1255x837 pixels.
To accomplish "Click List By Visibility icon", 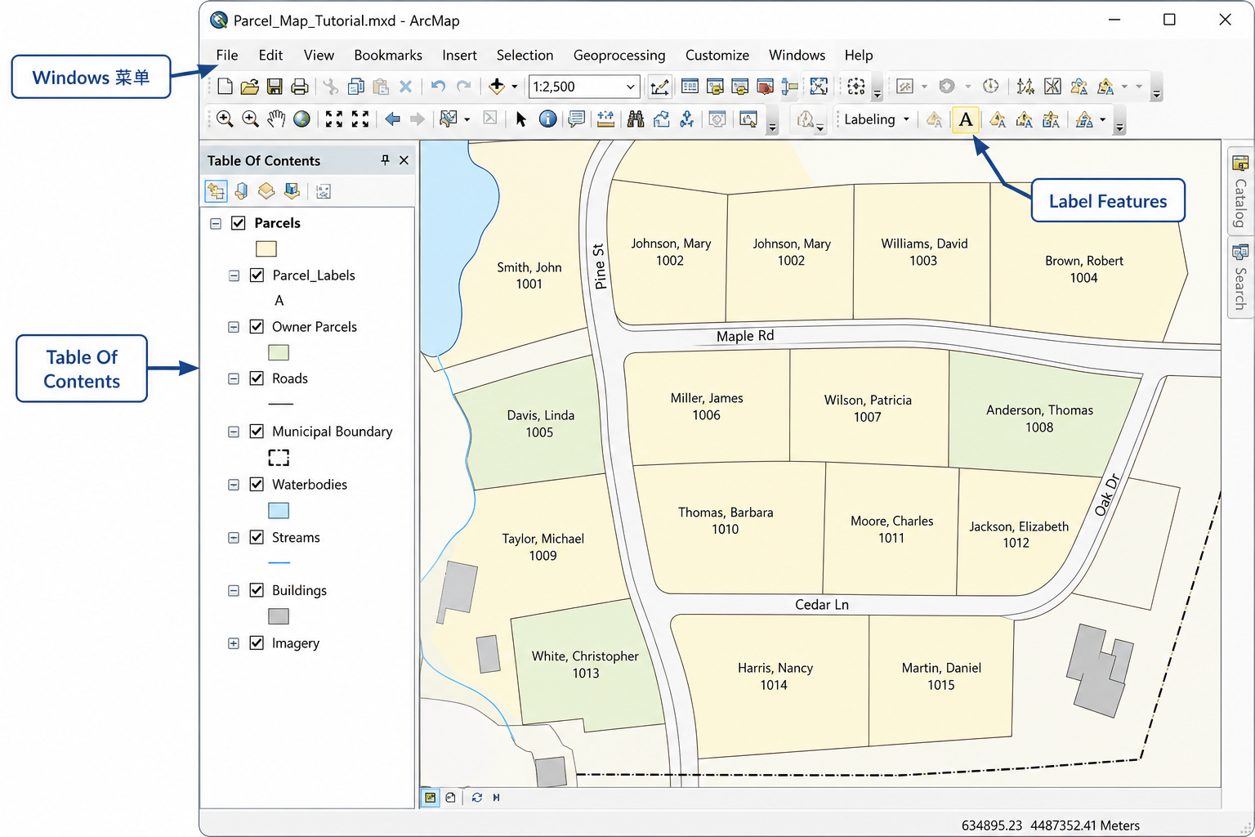I will point(266,191).
